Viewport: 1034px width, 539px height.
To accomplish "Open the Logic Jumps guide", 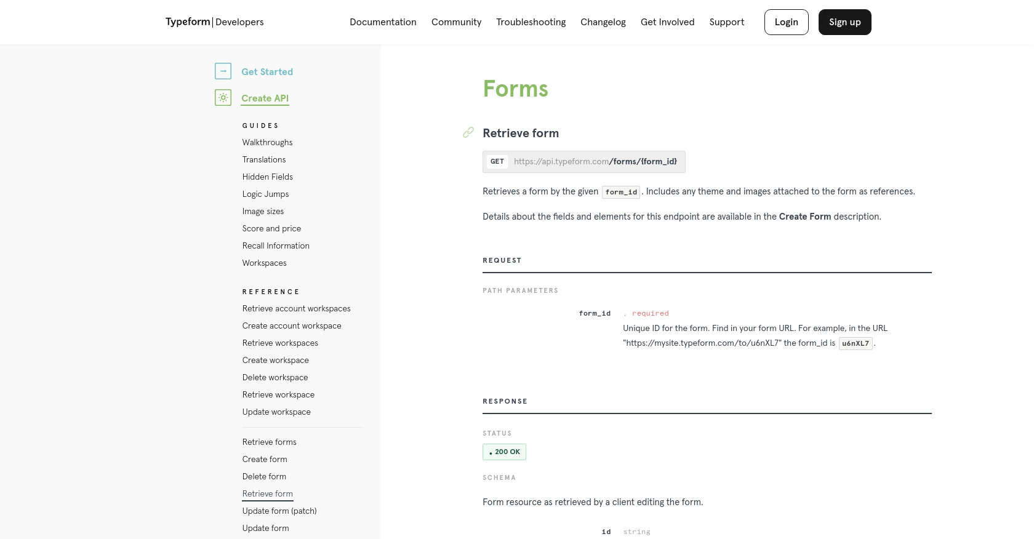I will tap(265, 194).
